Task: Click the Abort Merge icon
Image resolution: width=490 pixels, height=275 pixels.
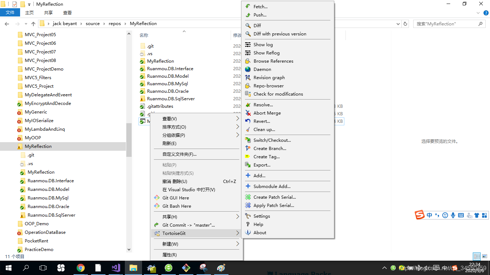Action: (248, 113)
